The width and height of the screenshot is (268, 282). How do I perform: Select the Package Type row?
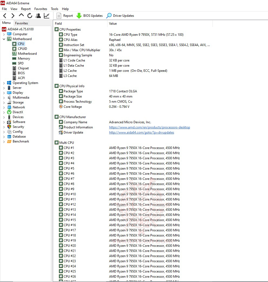133,91
